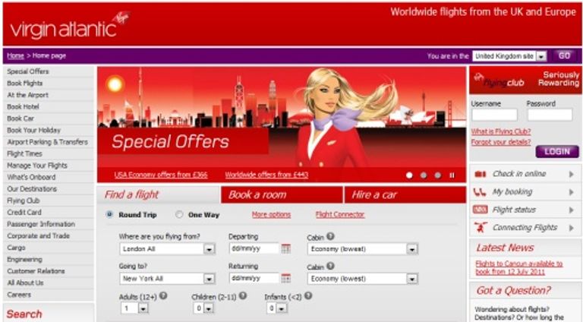Show third banner slide dot
Screen dimensions: 583x322
(438, 175)
